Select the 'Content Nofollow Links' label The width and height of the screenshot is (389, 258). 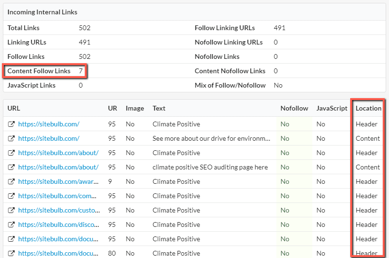pos(230,71)
